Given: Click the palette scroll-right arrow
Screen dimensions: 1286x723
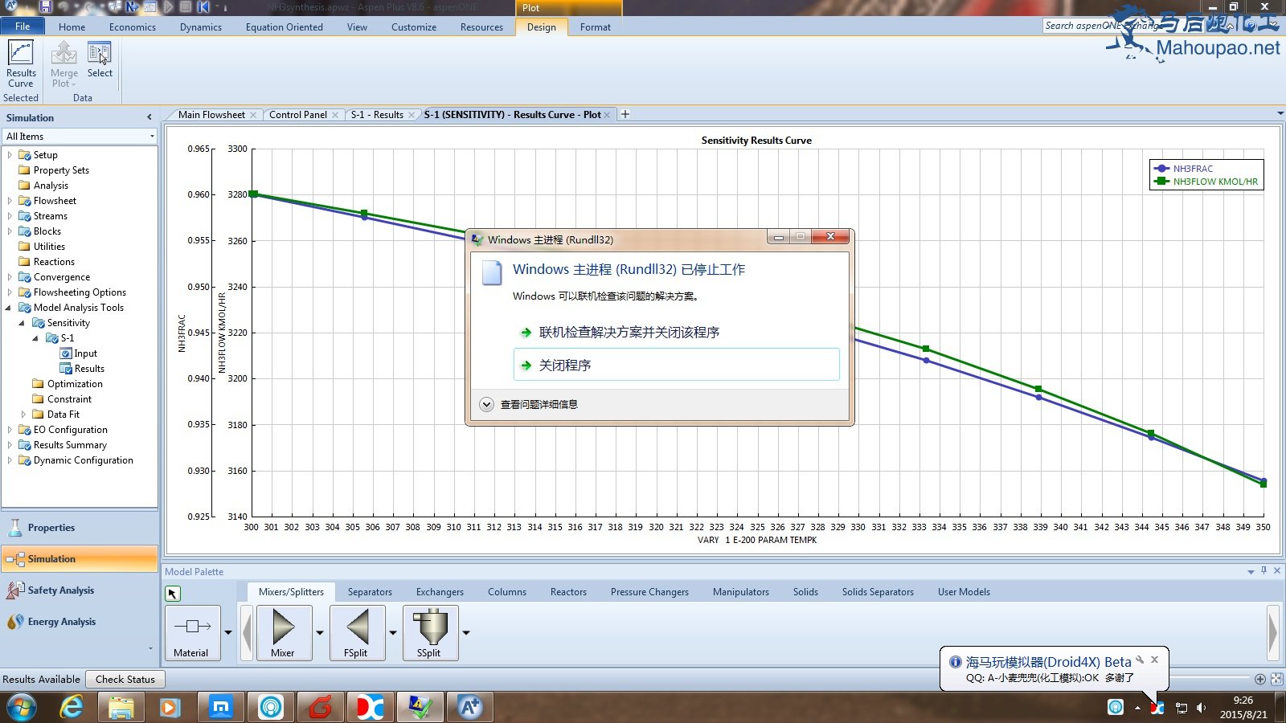Looking at the screenshot, I should point(1273,633).
